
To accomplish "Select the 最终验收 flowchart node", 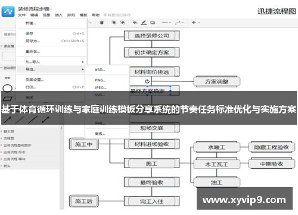I will tap(151, 182).
